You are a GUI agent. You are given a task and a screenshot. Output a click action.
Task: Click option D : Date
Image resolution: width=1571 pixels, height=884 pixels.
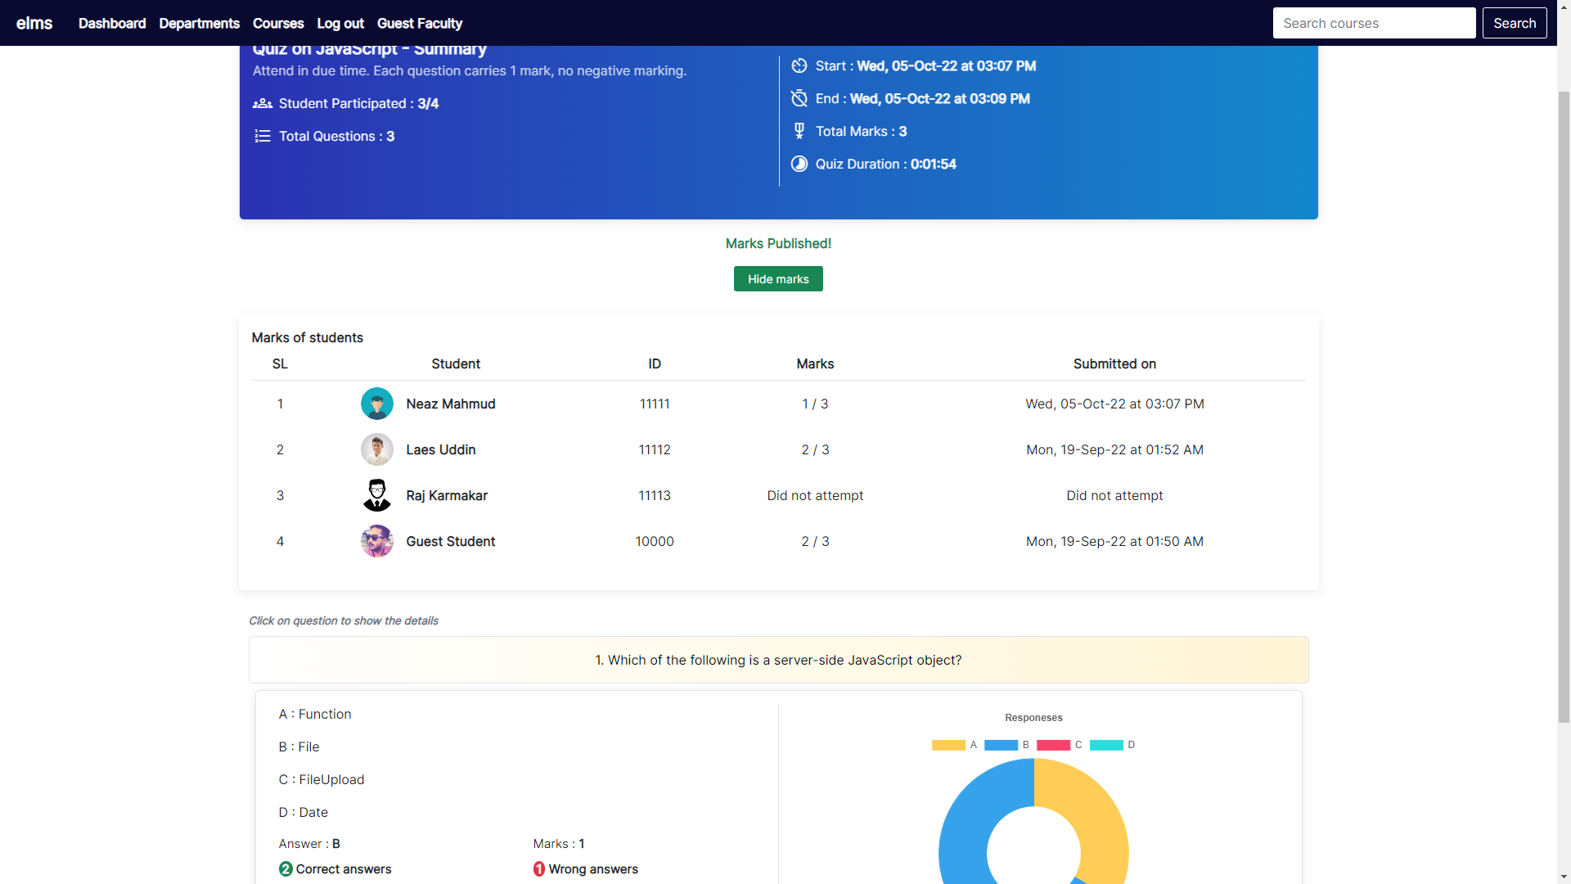tap(304, 812)
